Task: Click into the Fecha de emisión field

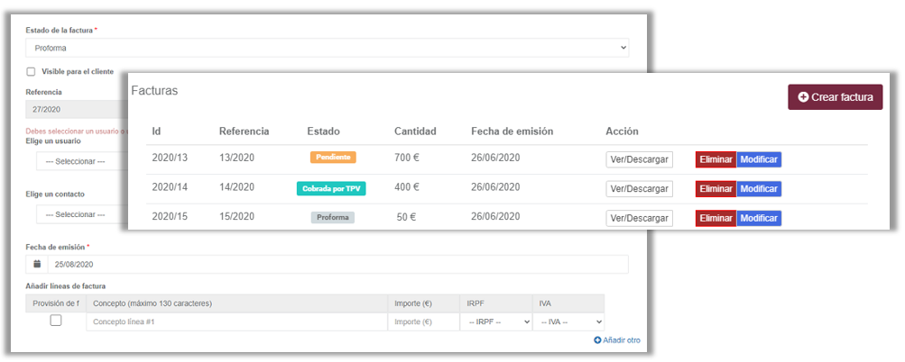Action: coord(336,265)
